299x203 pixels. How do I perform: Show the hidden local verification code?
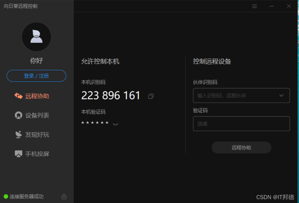[115, 124]
